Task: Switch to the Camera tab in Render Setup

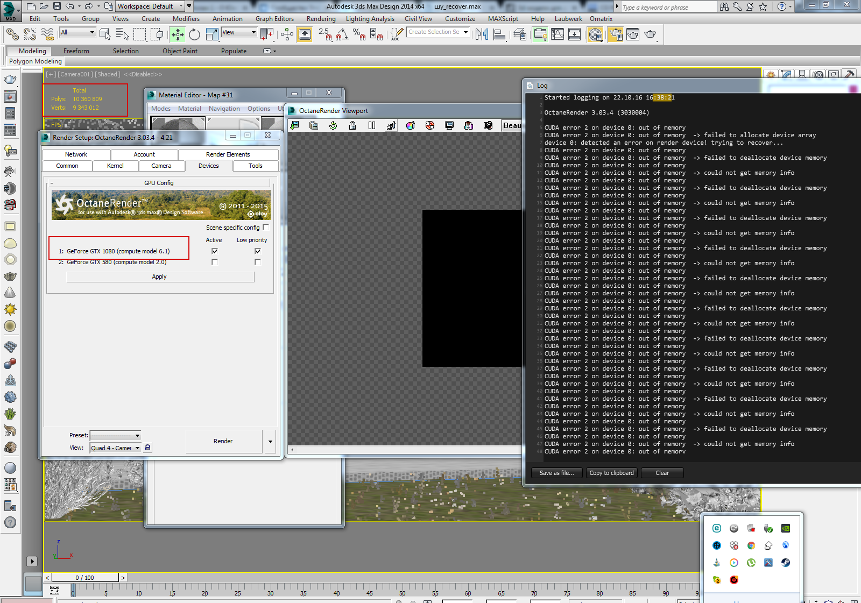Action: (161, 166)
